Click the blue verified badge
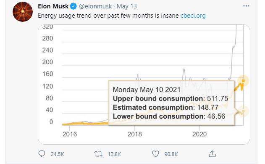This screenshot has height=164, width=265. point(73,6)
